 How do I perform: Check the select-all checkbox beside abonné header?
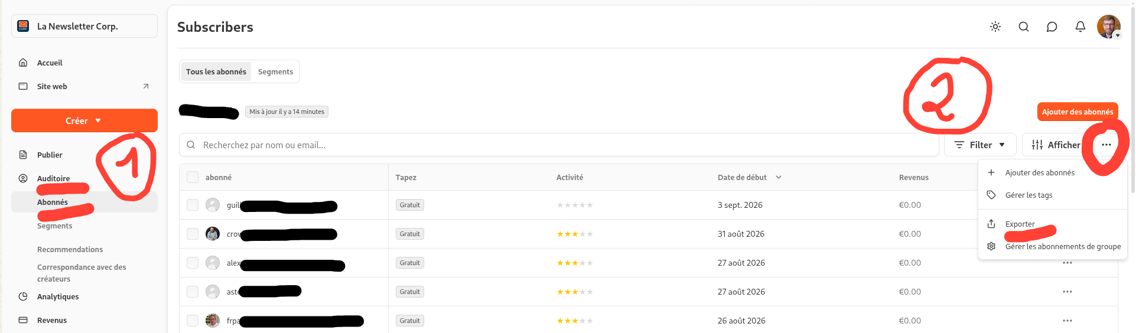[x=193, y=177]
